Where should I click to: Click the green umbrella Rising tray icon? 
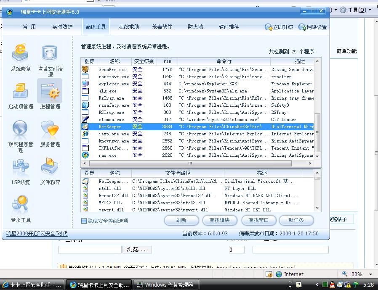(356, 285)
